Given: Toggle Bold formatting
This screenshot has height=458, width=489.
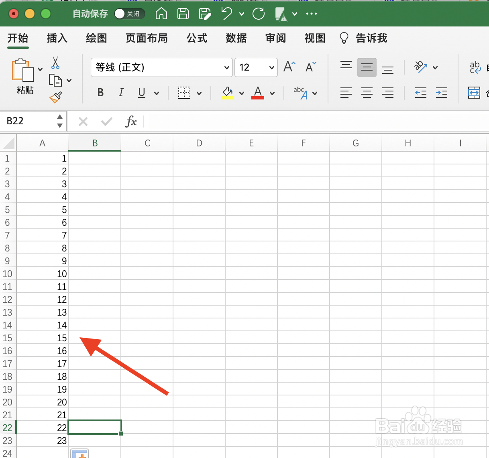Looking at the screenshot, I should 100,93.
